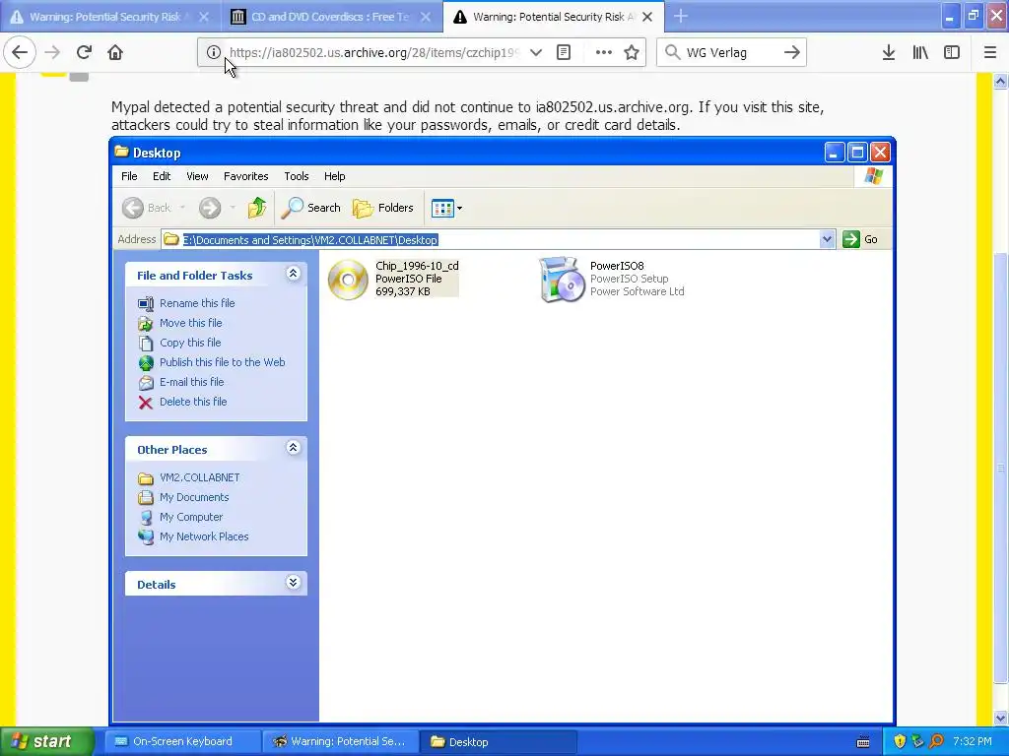Open page actions three-dot menu
1009x756 pixels.
pos(604,52)
